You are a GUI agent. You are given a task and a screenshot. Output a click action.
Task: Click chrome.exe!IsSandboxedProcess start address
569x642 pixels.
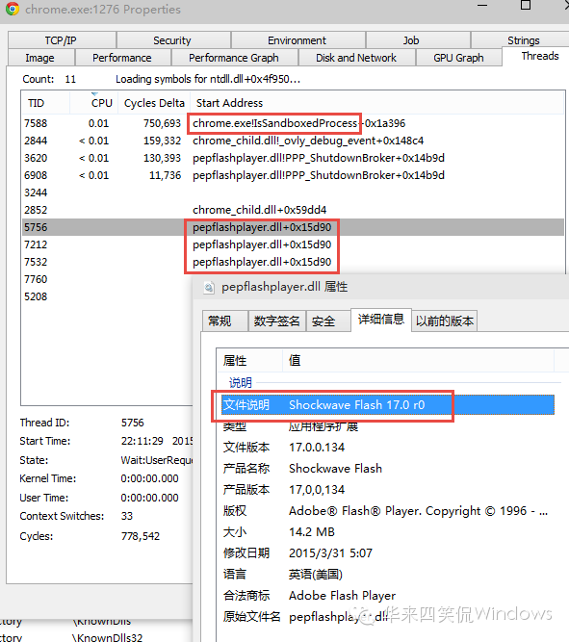(299, 123)
